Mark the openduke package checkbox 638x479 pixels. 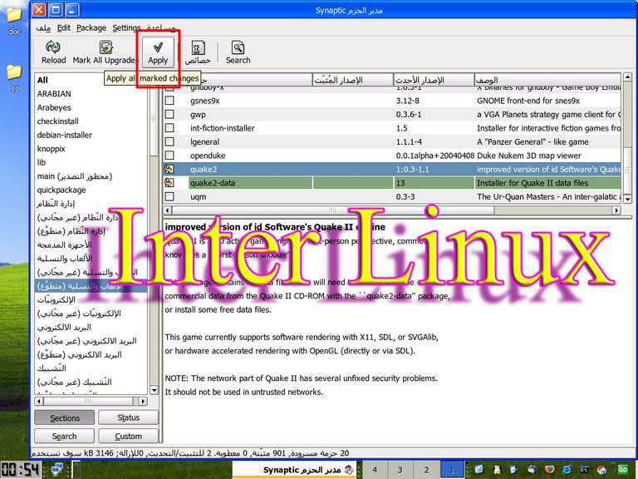pos(169,156)
